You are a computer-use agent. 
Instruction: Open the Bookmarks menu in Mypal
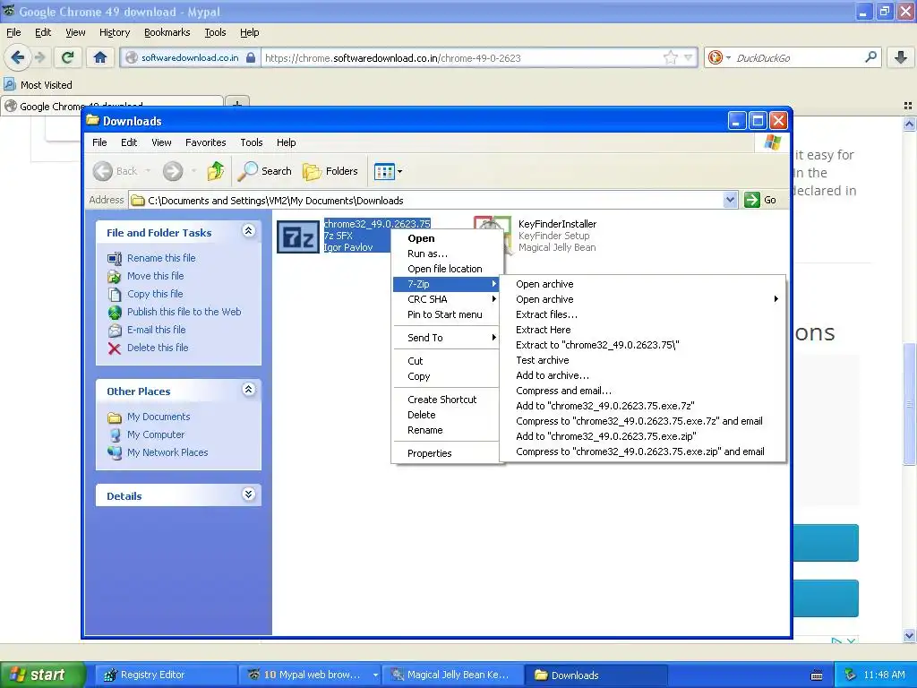tap(167, 32)
